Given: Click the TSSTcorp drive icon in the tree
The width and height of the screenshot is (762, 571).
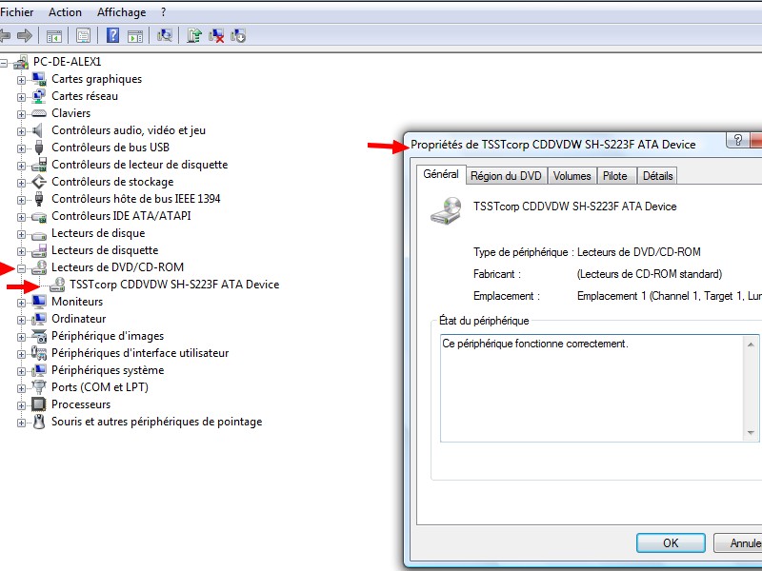Looking at the screenshot, I should click(57, 285).
